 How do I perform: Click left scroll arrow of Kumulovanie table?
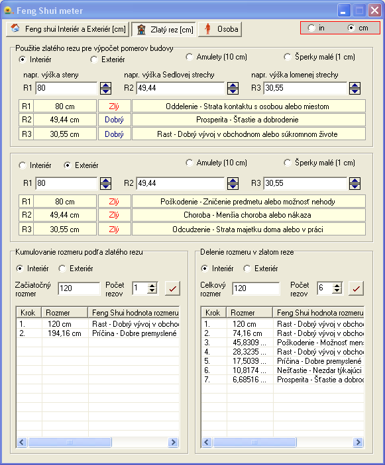22,442
